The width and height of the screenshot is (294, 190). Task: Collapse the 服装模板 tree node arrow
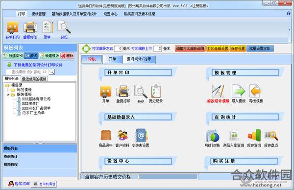click(x=8, y=95)
